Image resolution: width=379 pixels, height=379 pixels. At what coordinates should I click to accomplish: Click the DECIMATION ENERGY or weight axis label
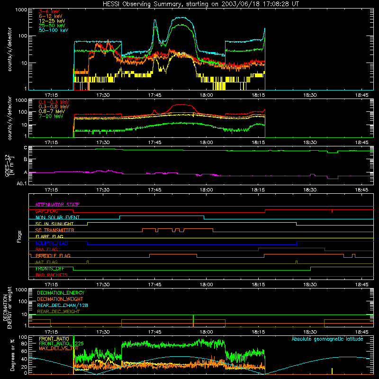pos(7,307)
